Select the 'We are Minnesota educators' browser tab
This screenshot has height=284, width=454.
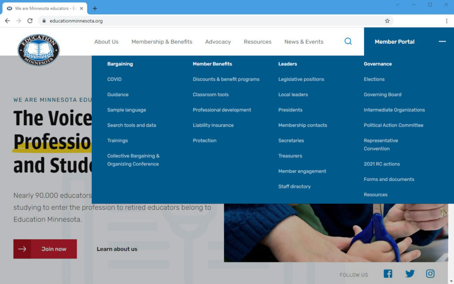[x=45, y=8]
